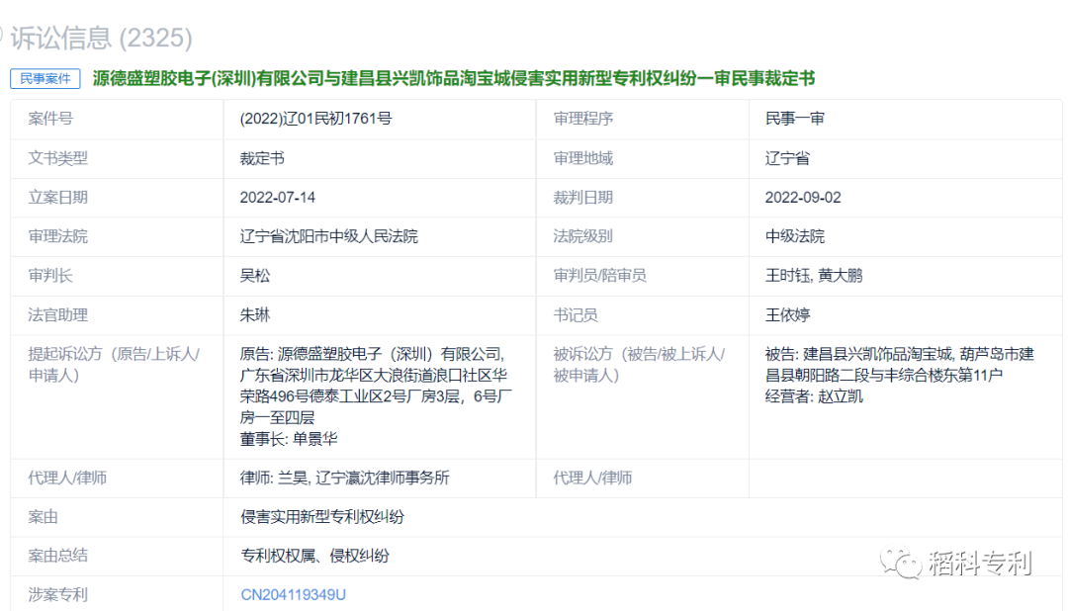Select filing date 2022-07-14
Viewport: 1068px width, 611px height.
(277, 198)
